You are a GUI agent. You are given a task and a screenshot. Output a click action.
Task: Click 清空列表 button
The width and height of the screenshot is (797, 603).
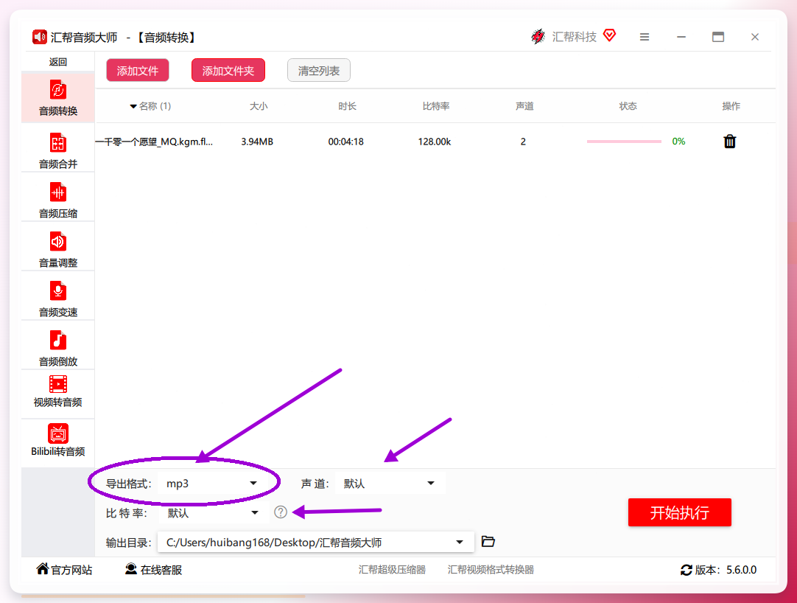pyautogui.click(x=319, y=70)
